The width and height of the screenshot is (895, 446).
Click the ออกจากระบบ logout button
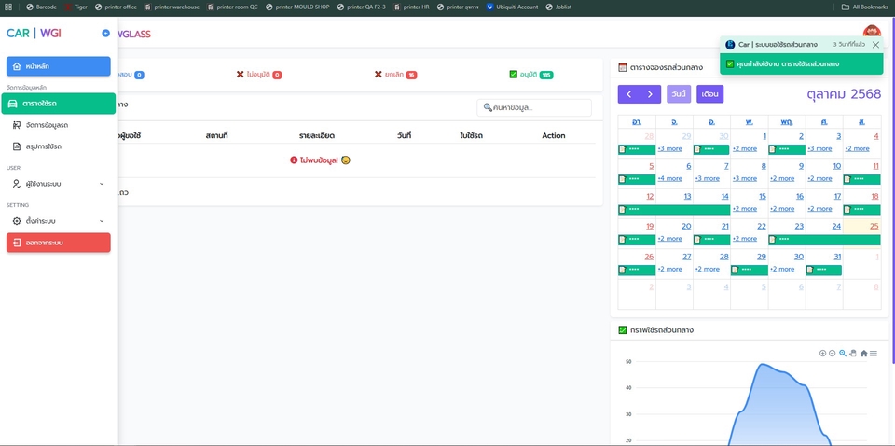click(x=58, y=243)
